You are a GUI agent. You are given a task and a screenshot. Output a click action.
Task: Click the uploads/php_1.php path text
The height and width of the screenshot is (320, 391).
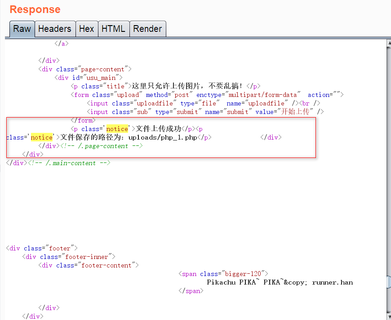[163, 137]
